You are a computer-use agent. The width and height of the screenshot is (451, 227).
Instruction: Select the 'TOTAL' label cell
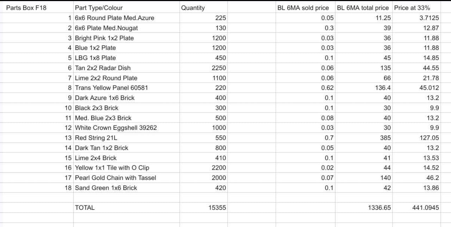pos(126,208)
